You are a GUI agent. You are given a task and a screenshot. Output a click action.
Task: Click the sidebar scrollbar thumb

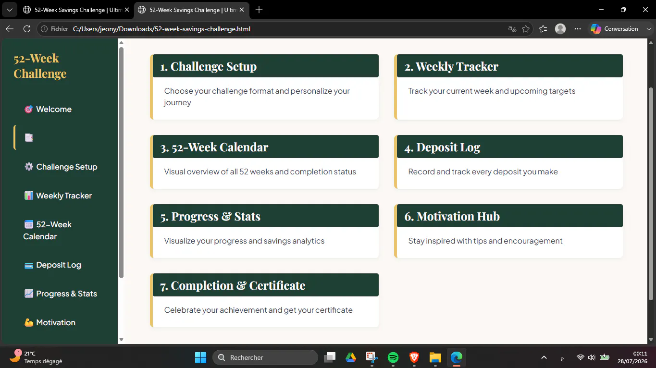tap(121, 162)
